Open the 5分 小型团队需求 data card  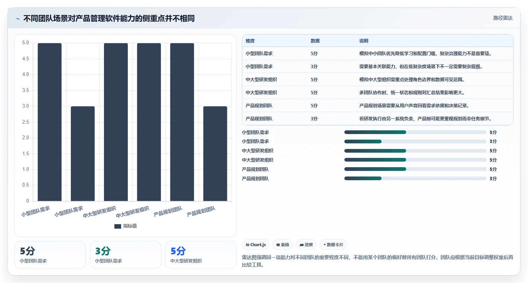point(50,255)
